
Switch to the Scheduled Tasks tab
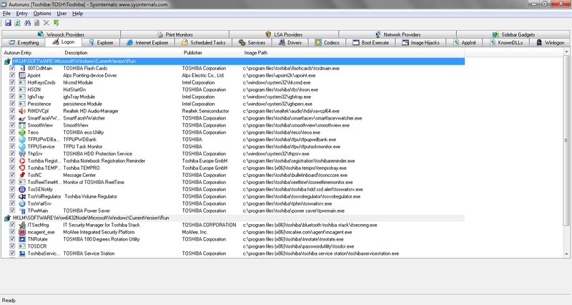[x=203, y=43]
